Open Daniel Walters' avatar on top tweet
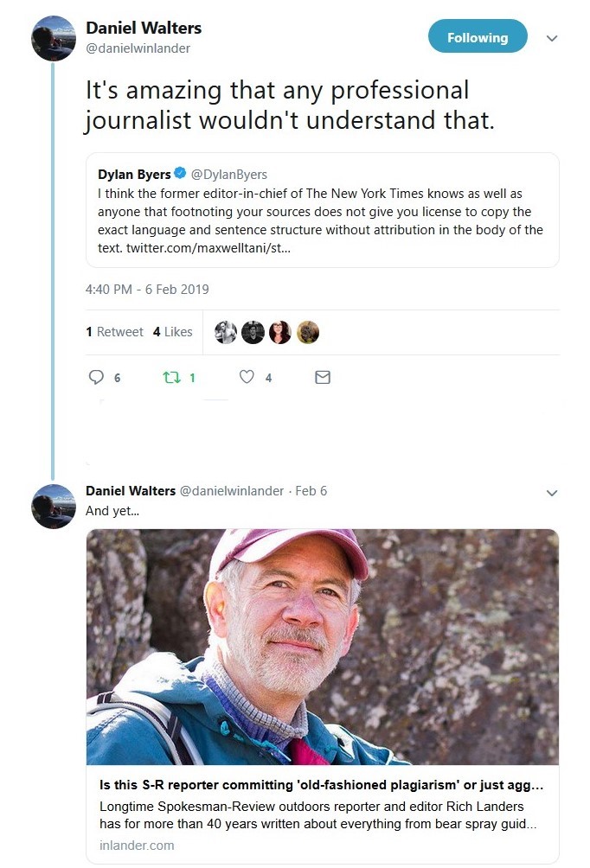 [x=54, y=38]
